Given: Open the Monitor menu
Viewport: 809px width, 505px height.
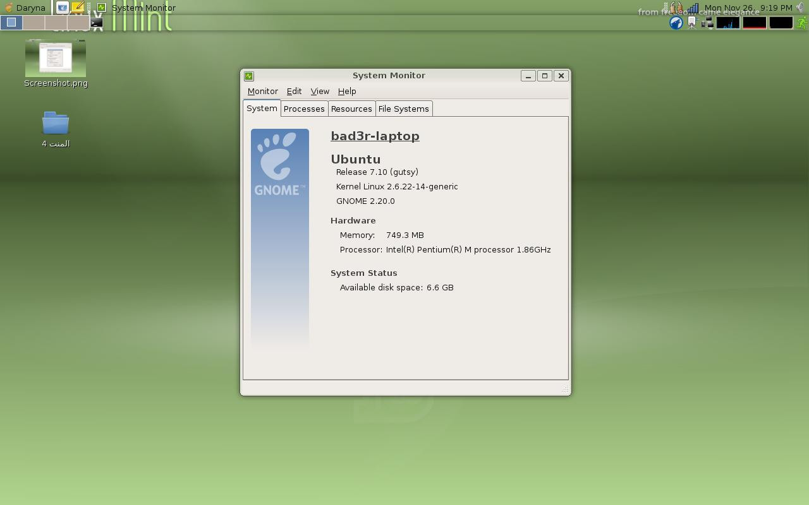Looking at the screenshot, I should pos(262,92).
